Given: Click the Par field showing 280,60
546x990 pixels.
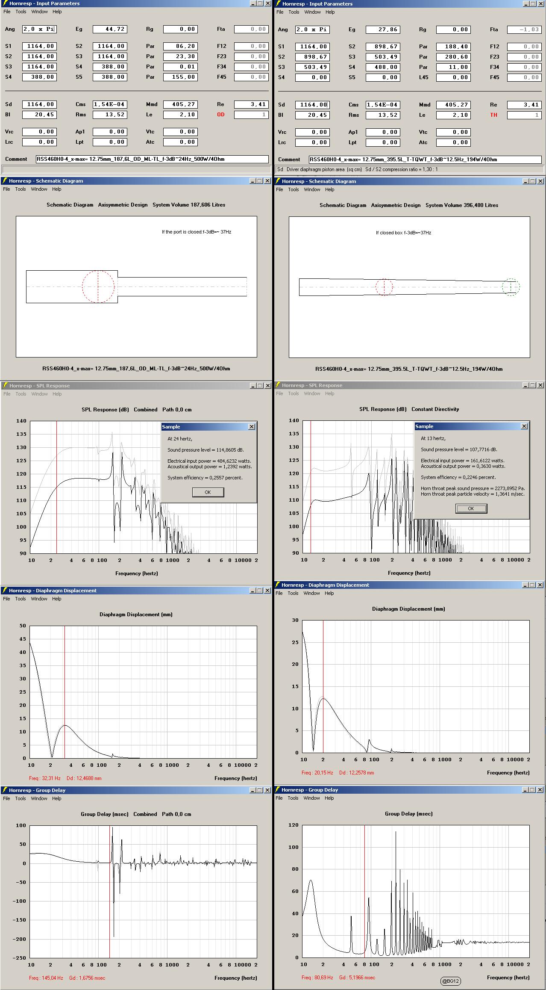Looking at the screenshot, I should coord(453,57).
